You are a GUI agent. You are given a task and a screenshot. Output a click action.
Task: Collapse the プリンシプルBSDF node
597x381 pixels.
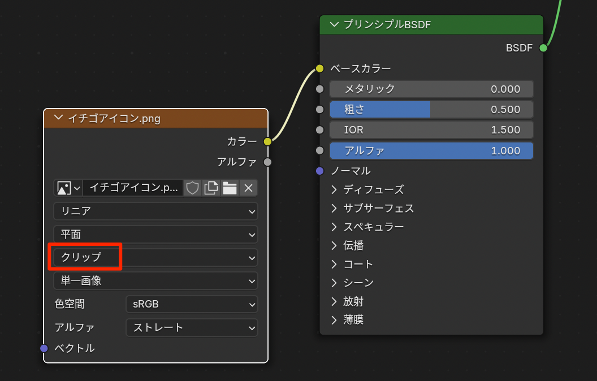point(334,24)
